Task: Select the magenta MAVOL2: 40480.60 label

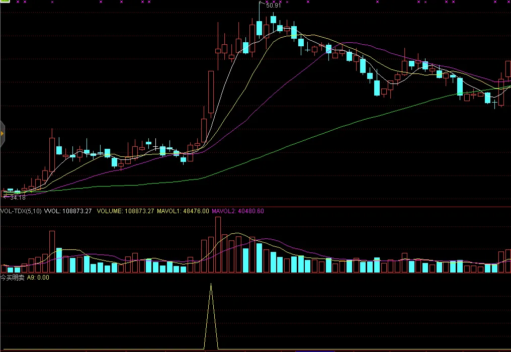Action: point(238,211)
